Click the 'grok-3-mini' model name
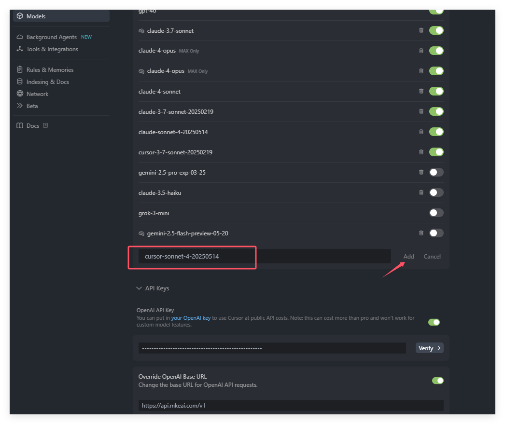Viewport: 505px width, 424px height. 154,213
